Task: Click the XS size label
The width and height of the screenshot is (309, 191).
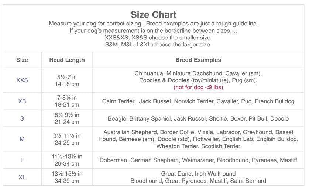Action: pyautogui.click(x=22, y=101)
